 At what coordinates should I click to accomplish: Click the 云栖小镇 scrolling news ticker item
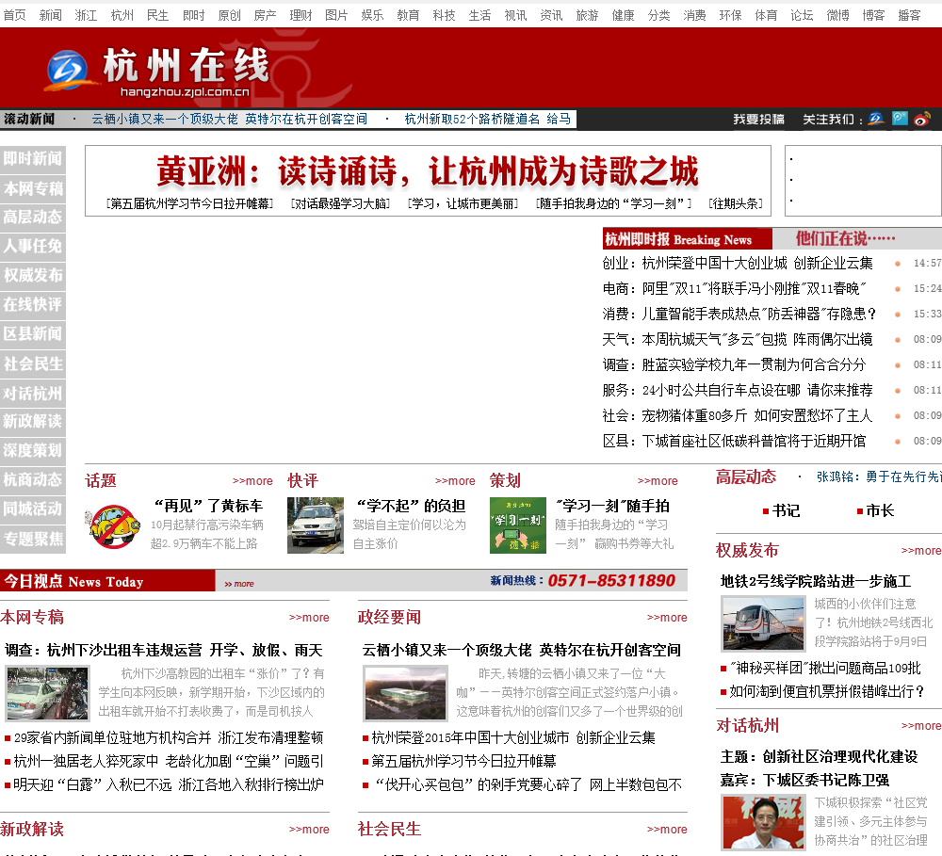coord(230,119)
